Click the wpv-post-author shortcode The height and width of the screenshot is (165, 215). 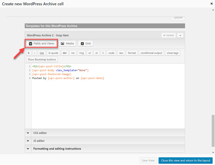tap(61, 78)
